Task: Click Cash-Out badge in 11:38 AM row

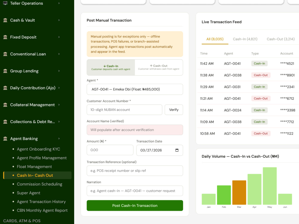Action: coord(261,75)
